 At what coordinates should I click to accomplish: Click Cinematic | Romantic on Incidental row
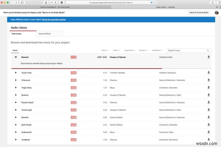coord(168,140)
